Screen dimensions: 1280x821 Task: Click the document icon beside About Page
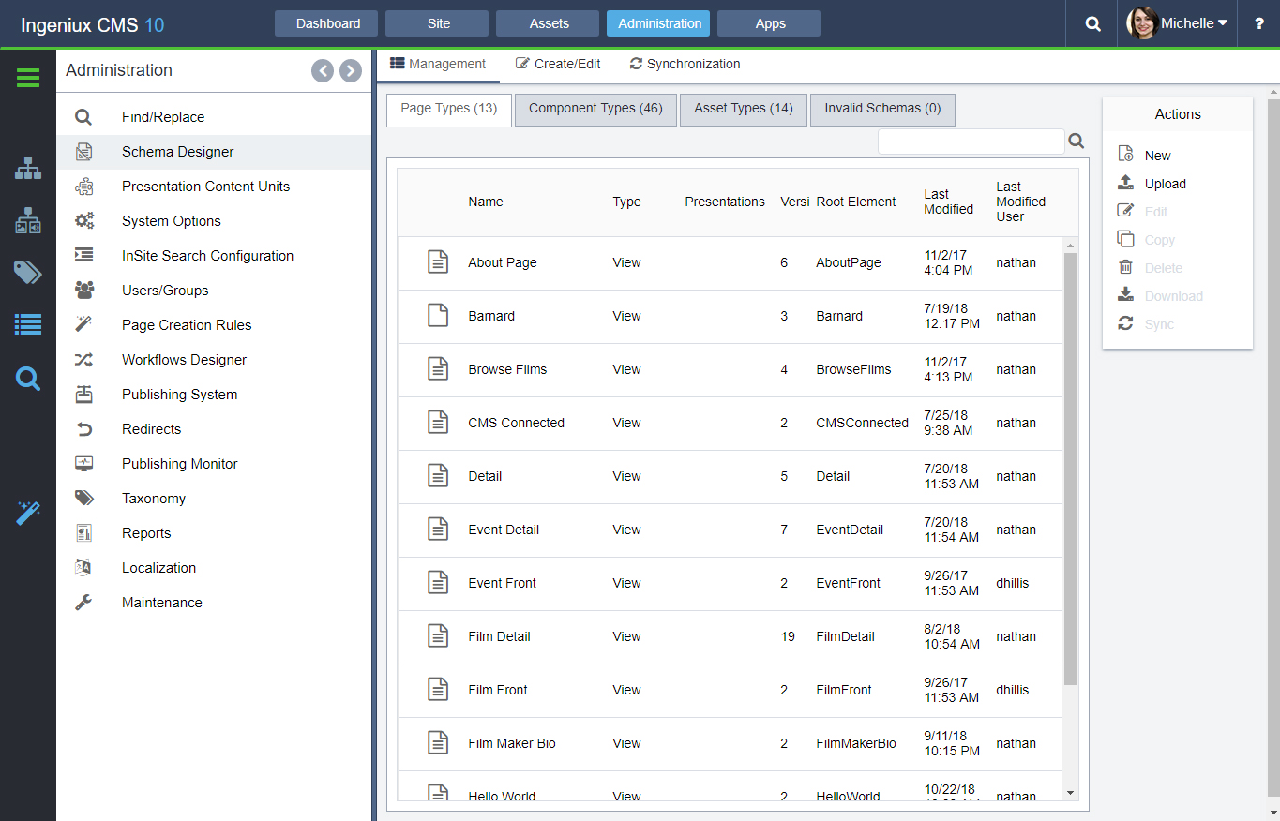438,262
